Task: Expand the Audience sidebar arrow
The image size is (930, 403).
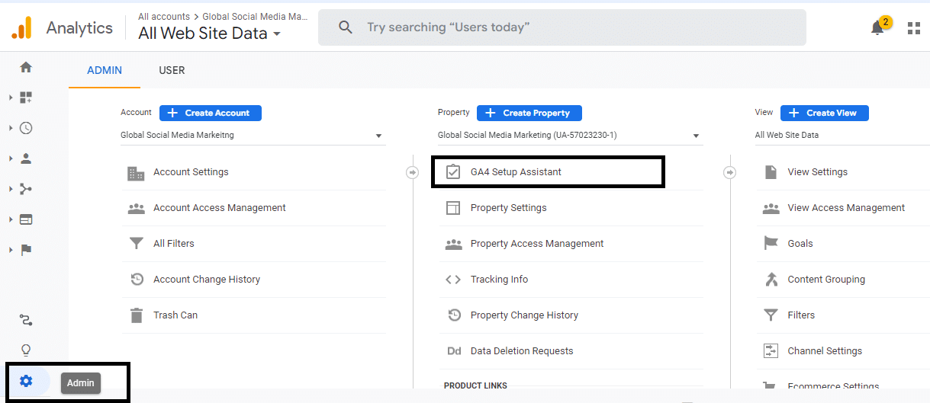Action: (x=11, y=158)
